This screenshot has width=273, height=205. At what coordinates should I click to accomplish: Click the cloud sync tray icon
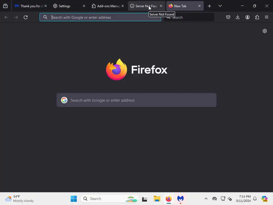tap(215, 199)
